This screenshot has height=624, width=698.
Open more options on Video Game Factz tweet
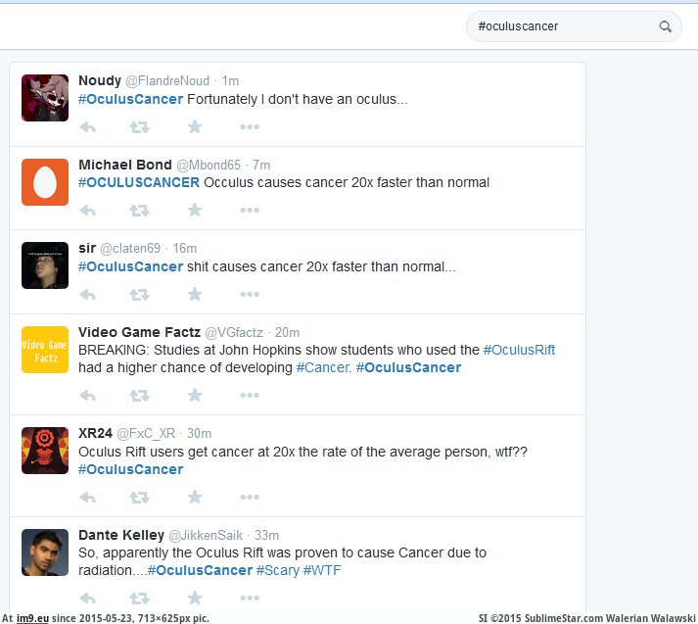(250, 395)
